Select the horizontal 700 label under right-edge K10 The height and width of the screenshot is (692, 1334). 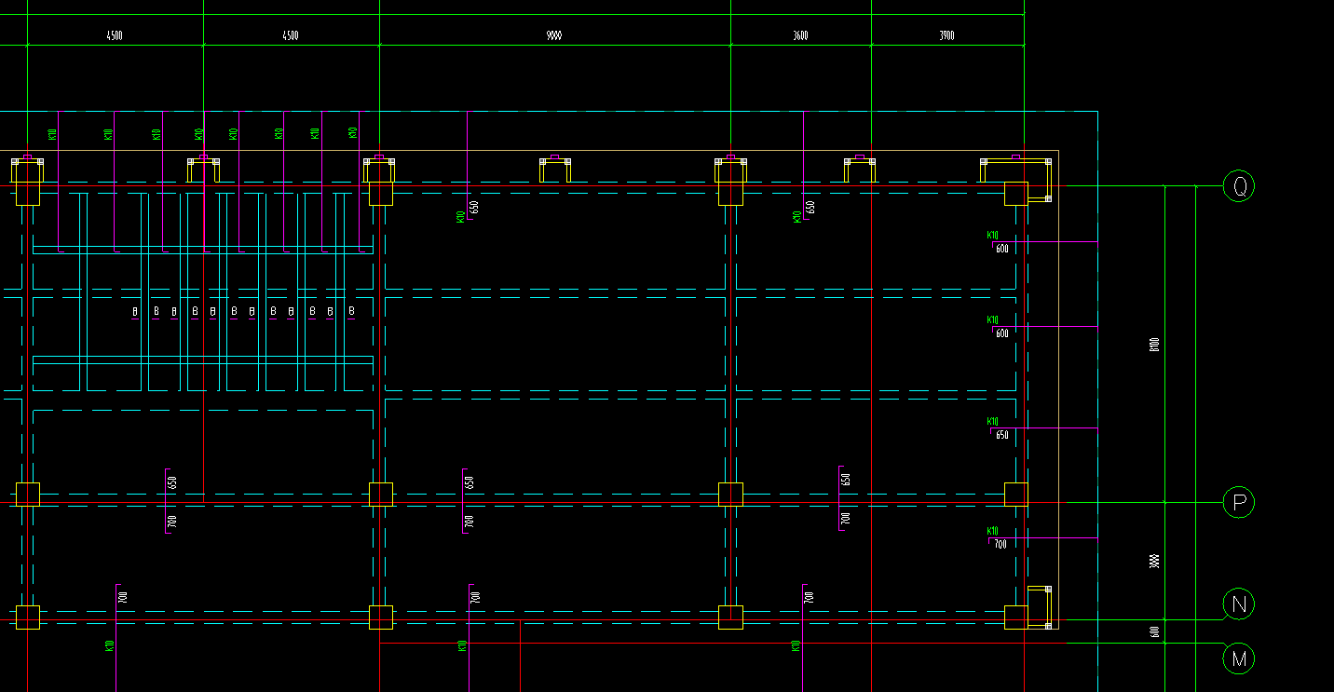(x=1000, y=544)
